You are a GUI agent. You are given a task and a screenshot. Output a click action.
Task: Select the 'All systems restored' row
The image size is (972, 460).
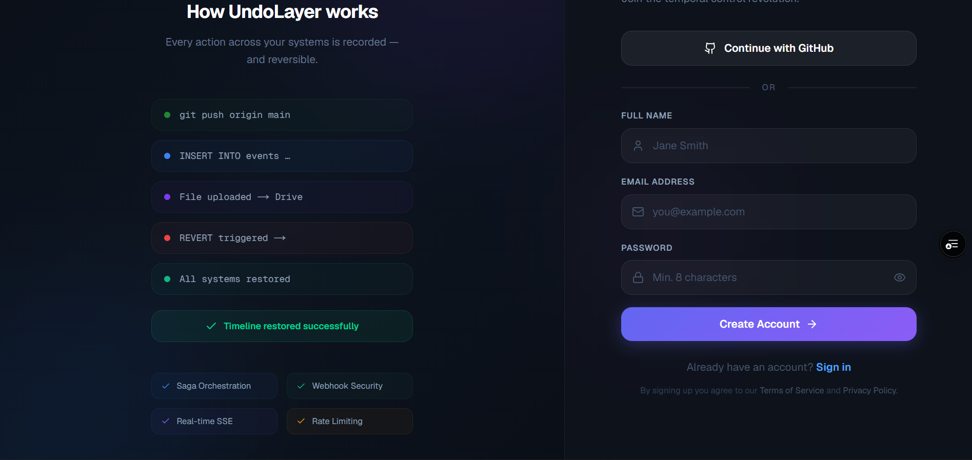pyautogui.click(x=282, y=279)
